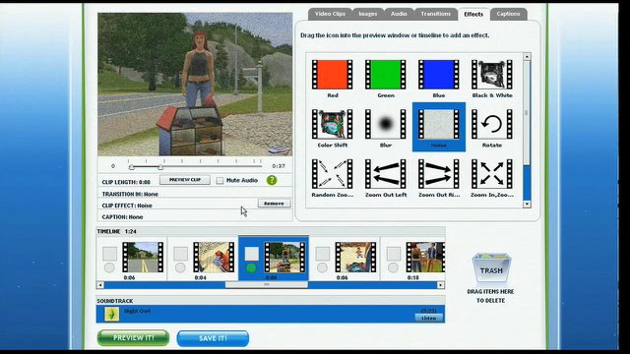Viewport: 630px width, 354px height.
Task: Select the Zoom In, Zoom Out effect
Action: click(492, 174)
